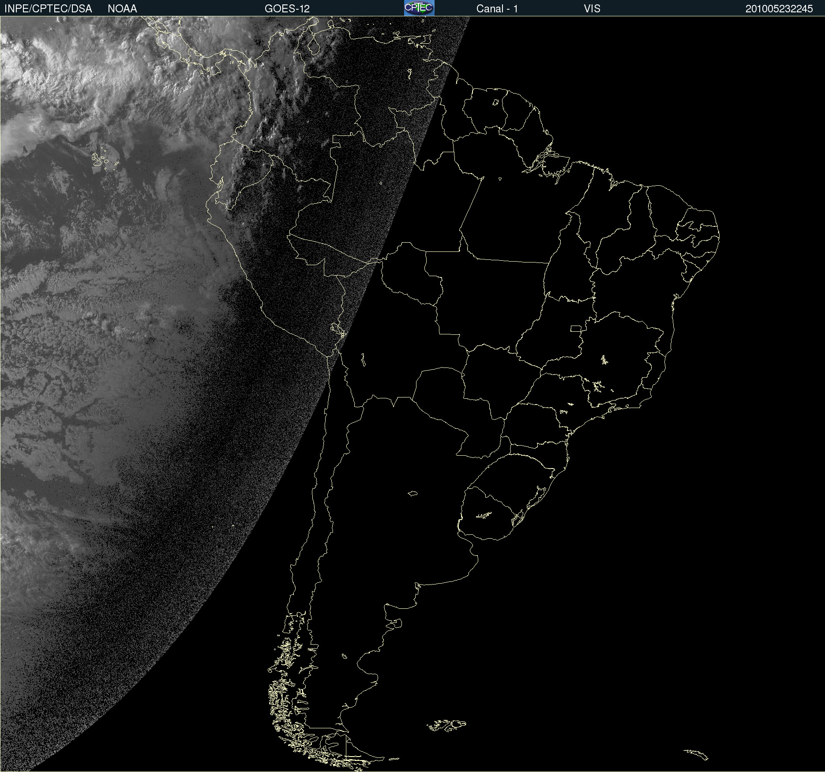
Task: Select the INPE/CPTEC/DSA header text
Action: 48,9
